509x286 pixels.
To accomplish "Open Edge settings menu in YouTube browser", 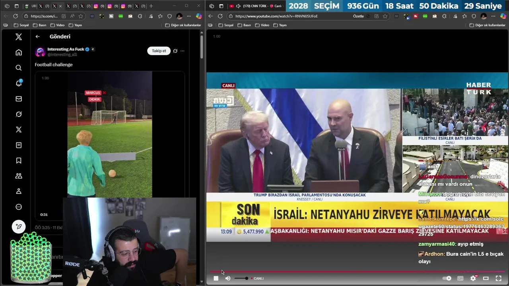I will 493,16.
